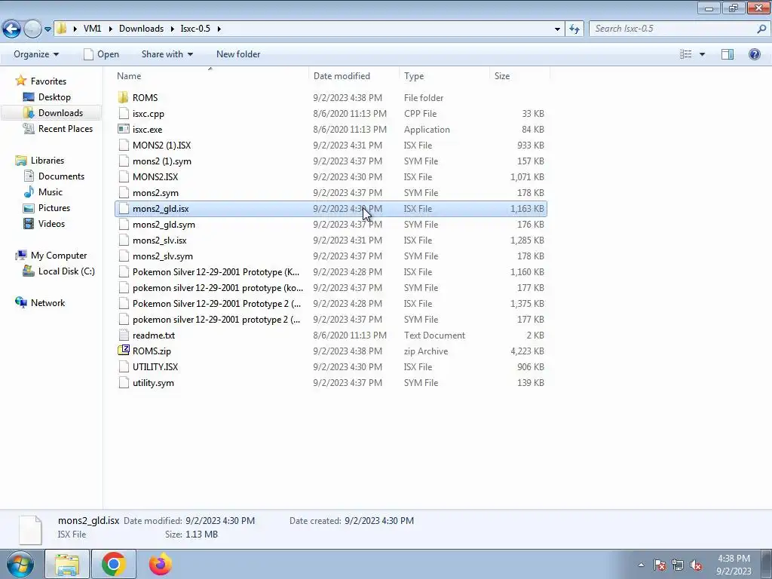Select the mons2_slv.isx file

click(160, 240)
